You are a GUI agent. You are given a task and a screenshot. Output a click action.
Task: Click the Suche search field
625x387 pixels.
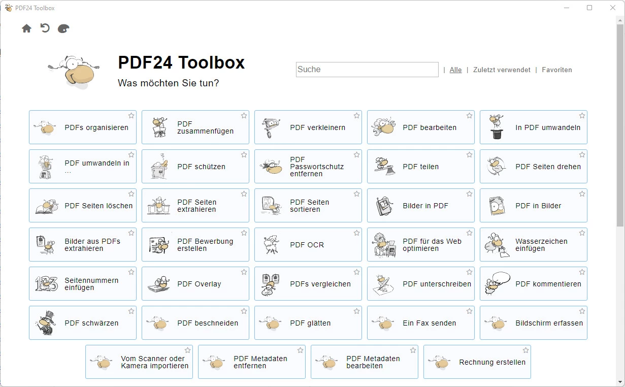(367, 70)
